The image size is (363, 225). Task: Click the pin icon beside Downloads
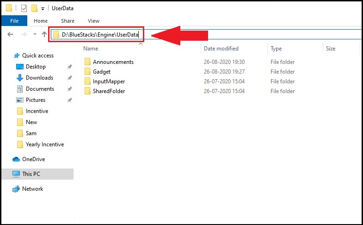(x=70, y=78)
